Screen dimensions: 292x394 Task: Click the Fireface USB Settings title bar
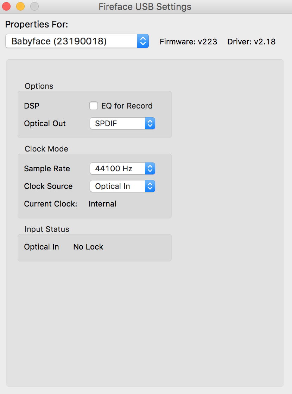coord(145,7)
